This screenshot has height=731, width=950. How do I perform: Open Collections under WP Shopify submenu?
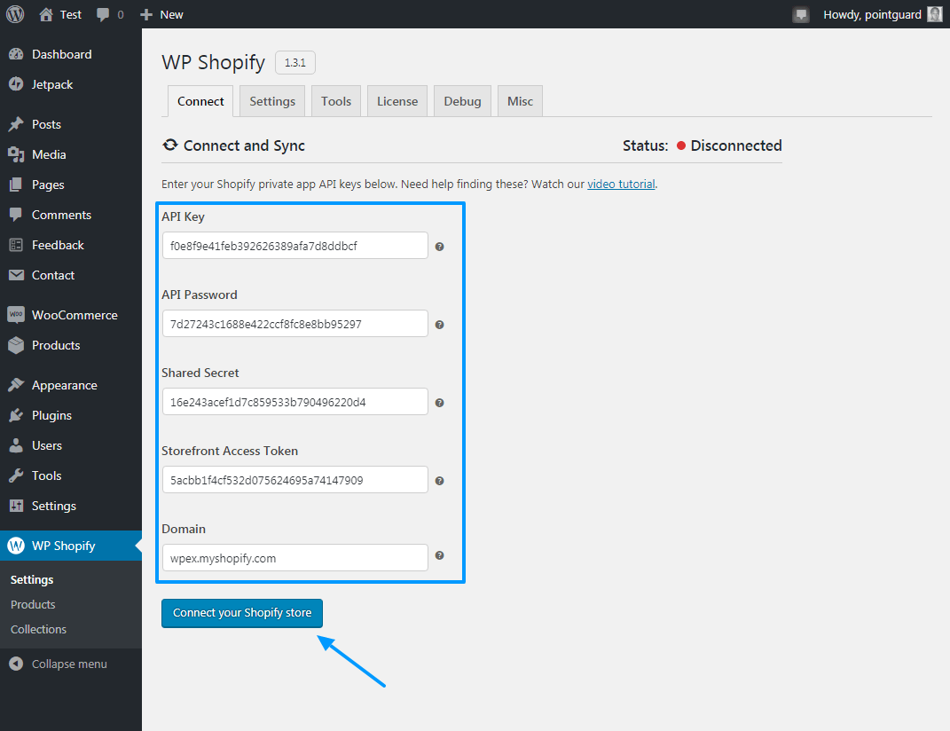pyautogui.click(x=38, y=629)
